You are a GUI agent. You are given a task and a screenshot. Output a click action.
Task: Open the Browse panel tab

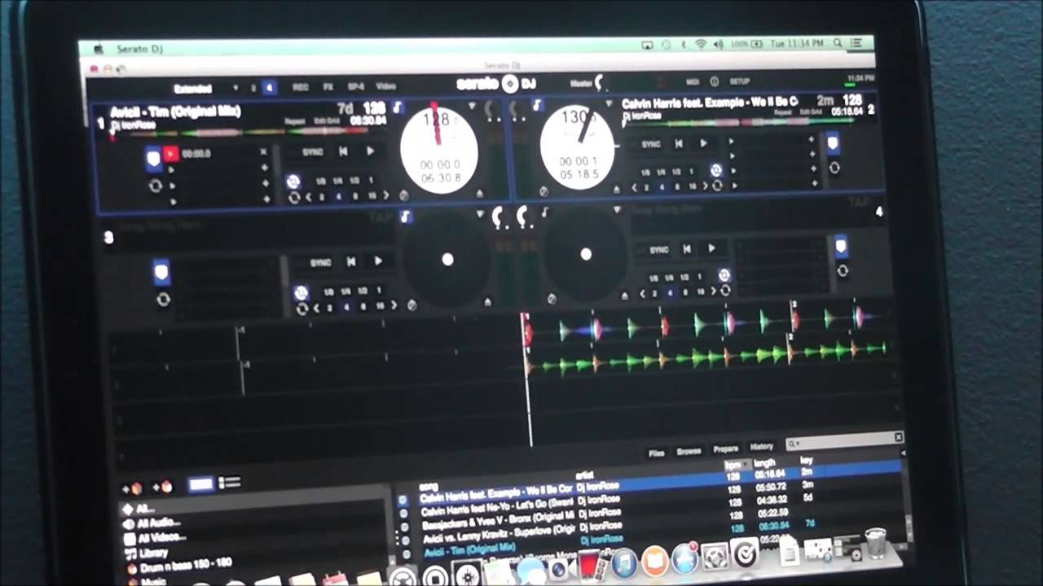tap(689, 451)
